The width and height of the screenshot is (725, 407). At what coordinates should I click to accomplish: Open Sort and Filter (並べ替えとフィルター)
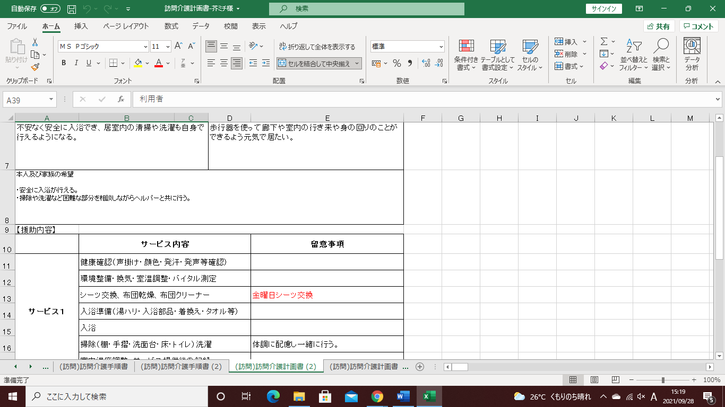tap(634, 55)
